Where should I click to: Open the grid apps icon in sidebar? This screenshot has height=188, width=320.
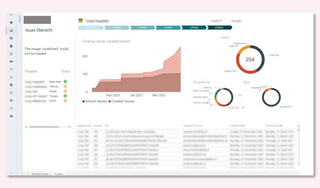coord(11,38)
